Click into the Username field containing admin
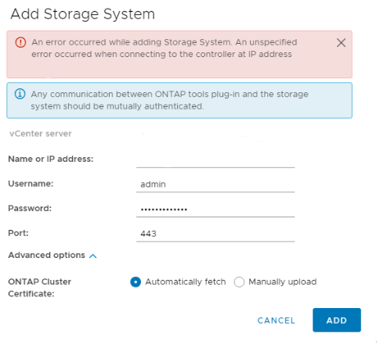380x344 pixels. [x=215, y=184]
